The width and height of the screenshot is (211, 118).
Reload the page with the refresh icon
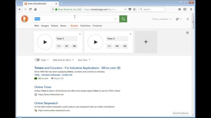point(30,10)
